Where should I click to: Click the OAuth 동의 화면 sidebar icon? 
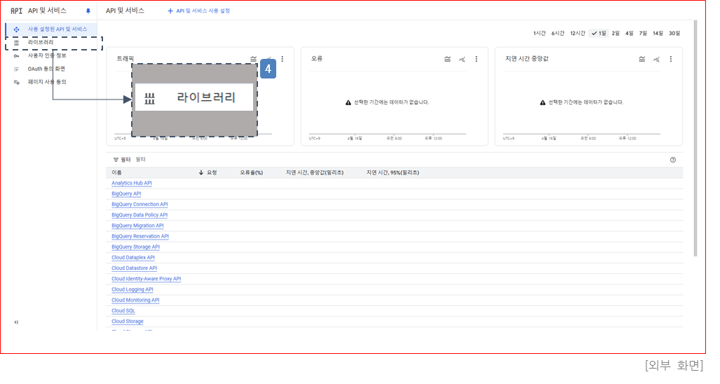point(17,69)
